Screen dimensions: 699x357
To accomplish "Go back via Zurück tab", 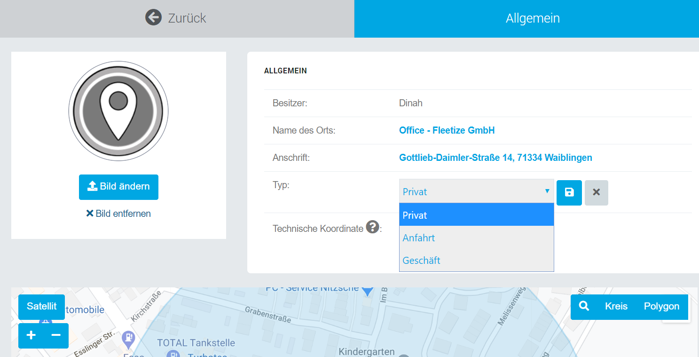I will coord(176,18).
